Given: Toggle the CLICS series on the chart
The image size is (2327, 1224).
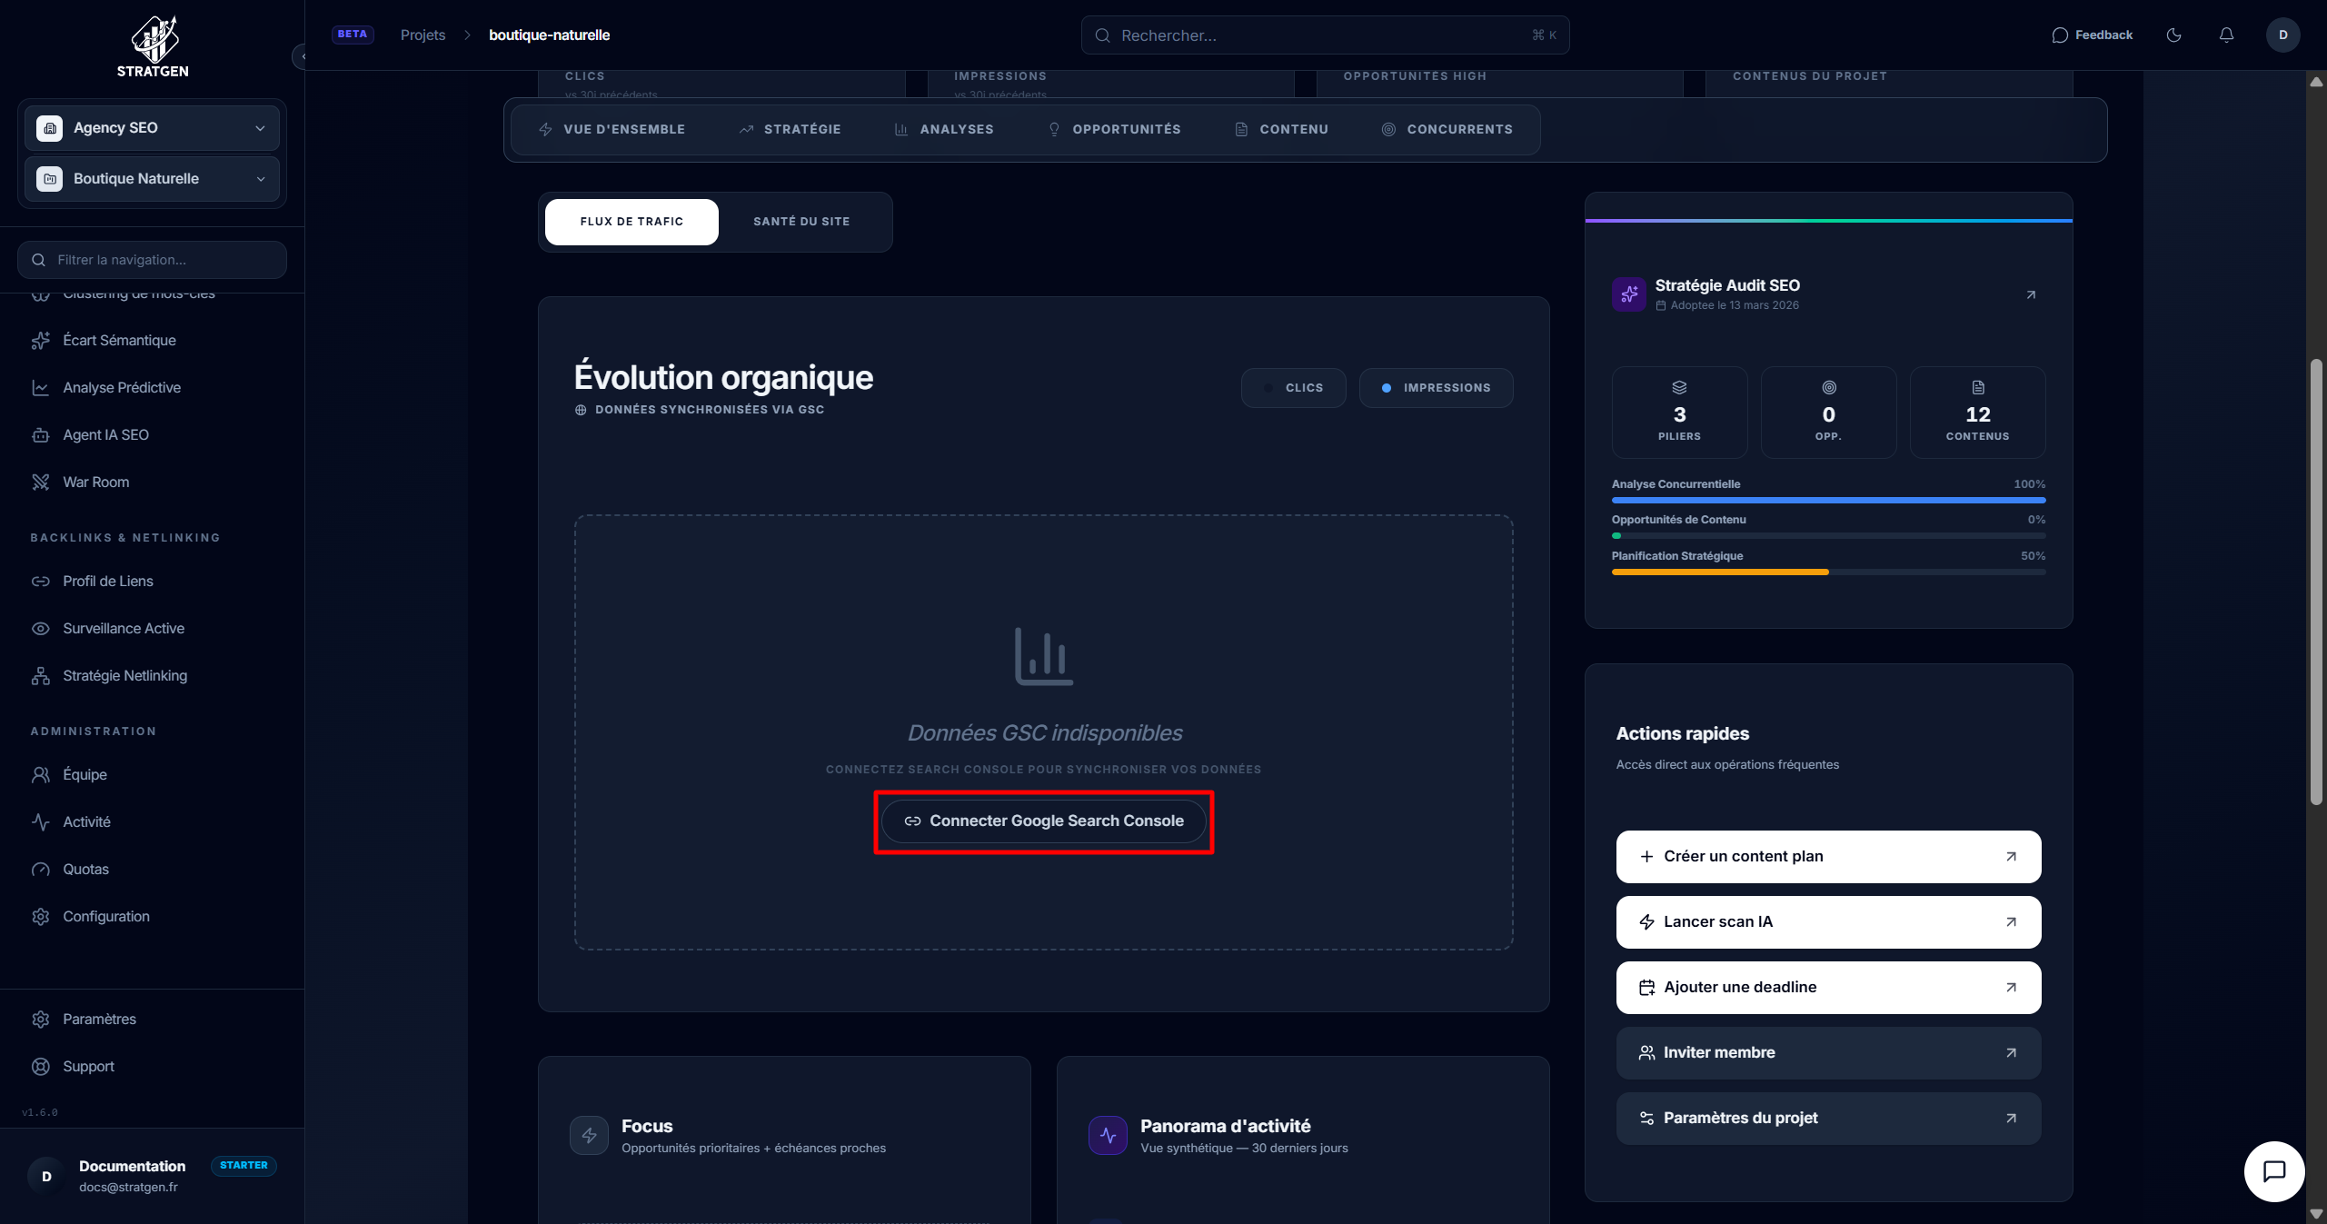Looking at the screenshot, I should coord(1293,388).
